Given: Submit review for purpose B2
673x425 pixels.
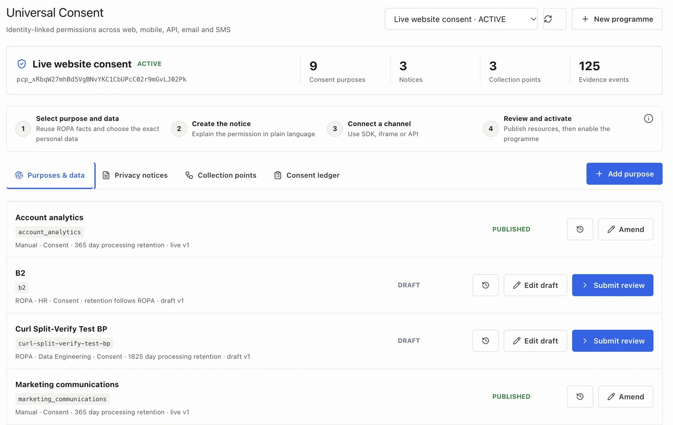Looking at the screenshot, I should click(612, 285).
